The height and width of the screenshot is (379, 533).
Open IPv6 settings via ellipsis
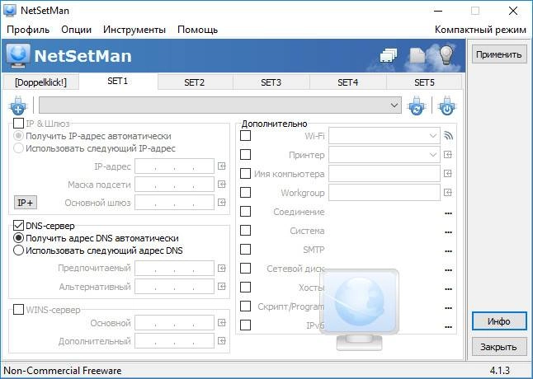[448, 327]
